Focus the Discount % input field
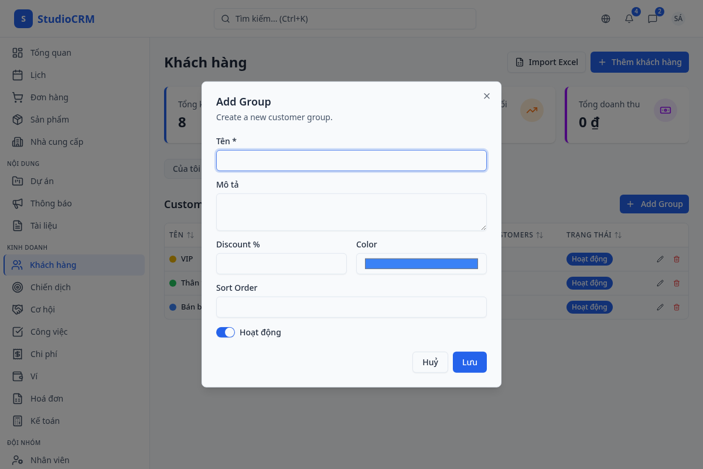This screenshot has width=703, height=469. 281,264
